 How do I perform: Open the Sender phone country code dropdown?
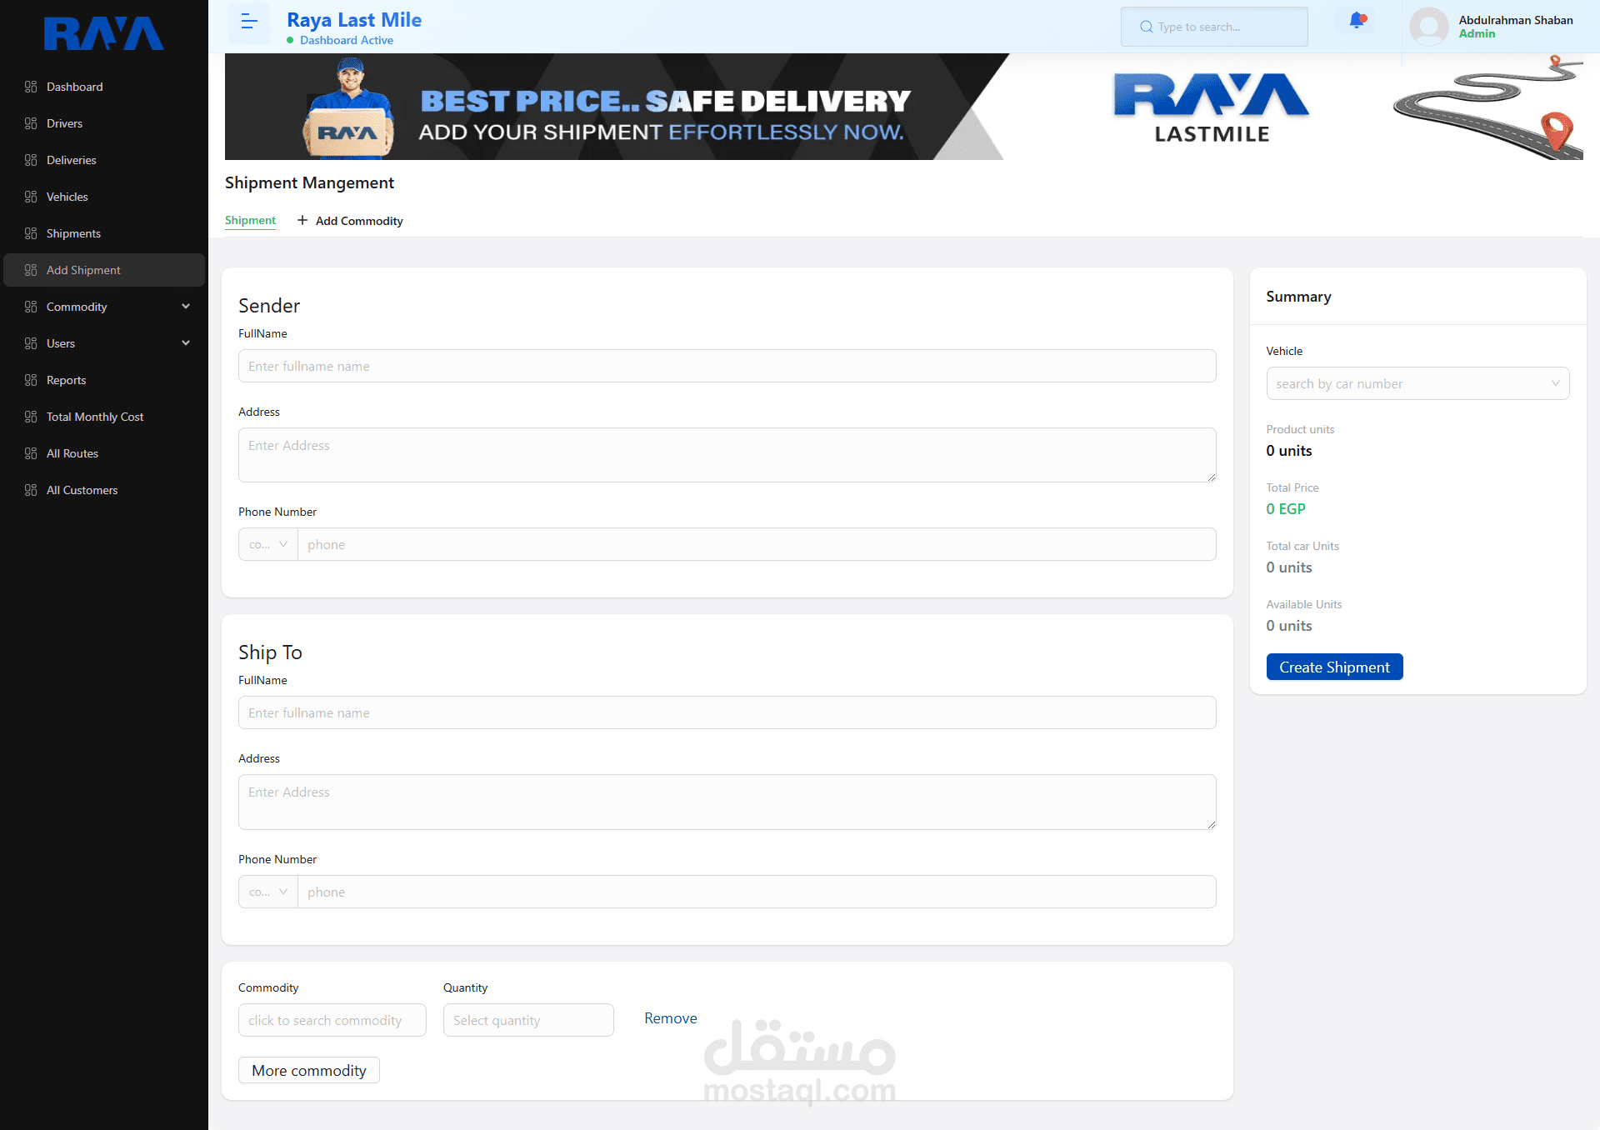[268, 544]
